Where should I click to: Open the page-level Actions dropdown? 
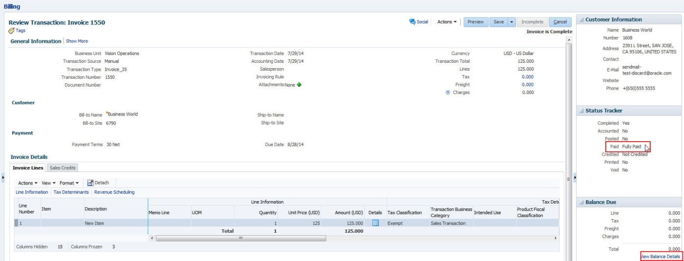pyautogui.click(x=447, y=22)
